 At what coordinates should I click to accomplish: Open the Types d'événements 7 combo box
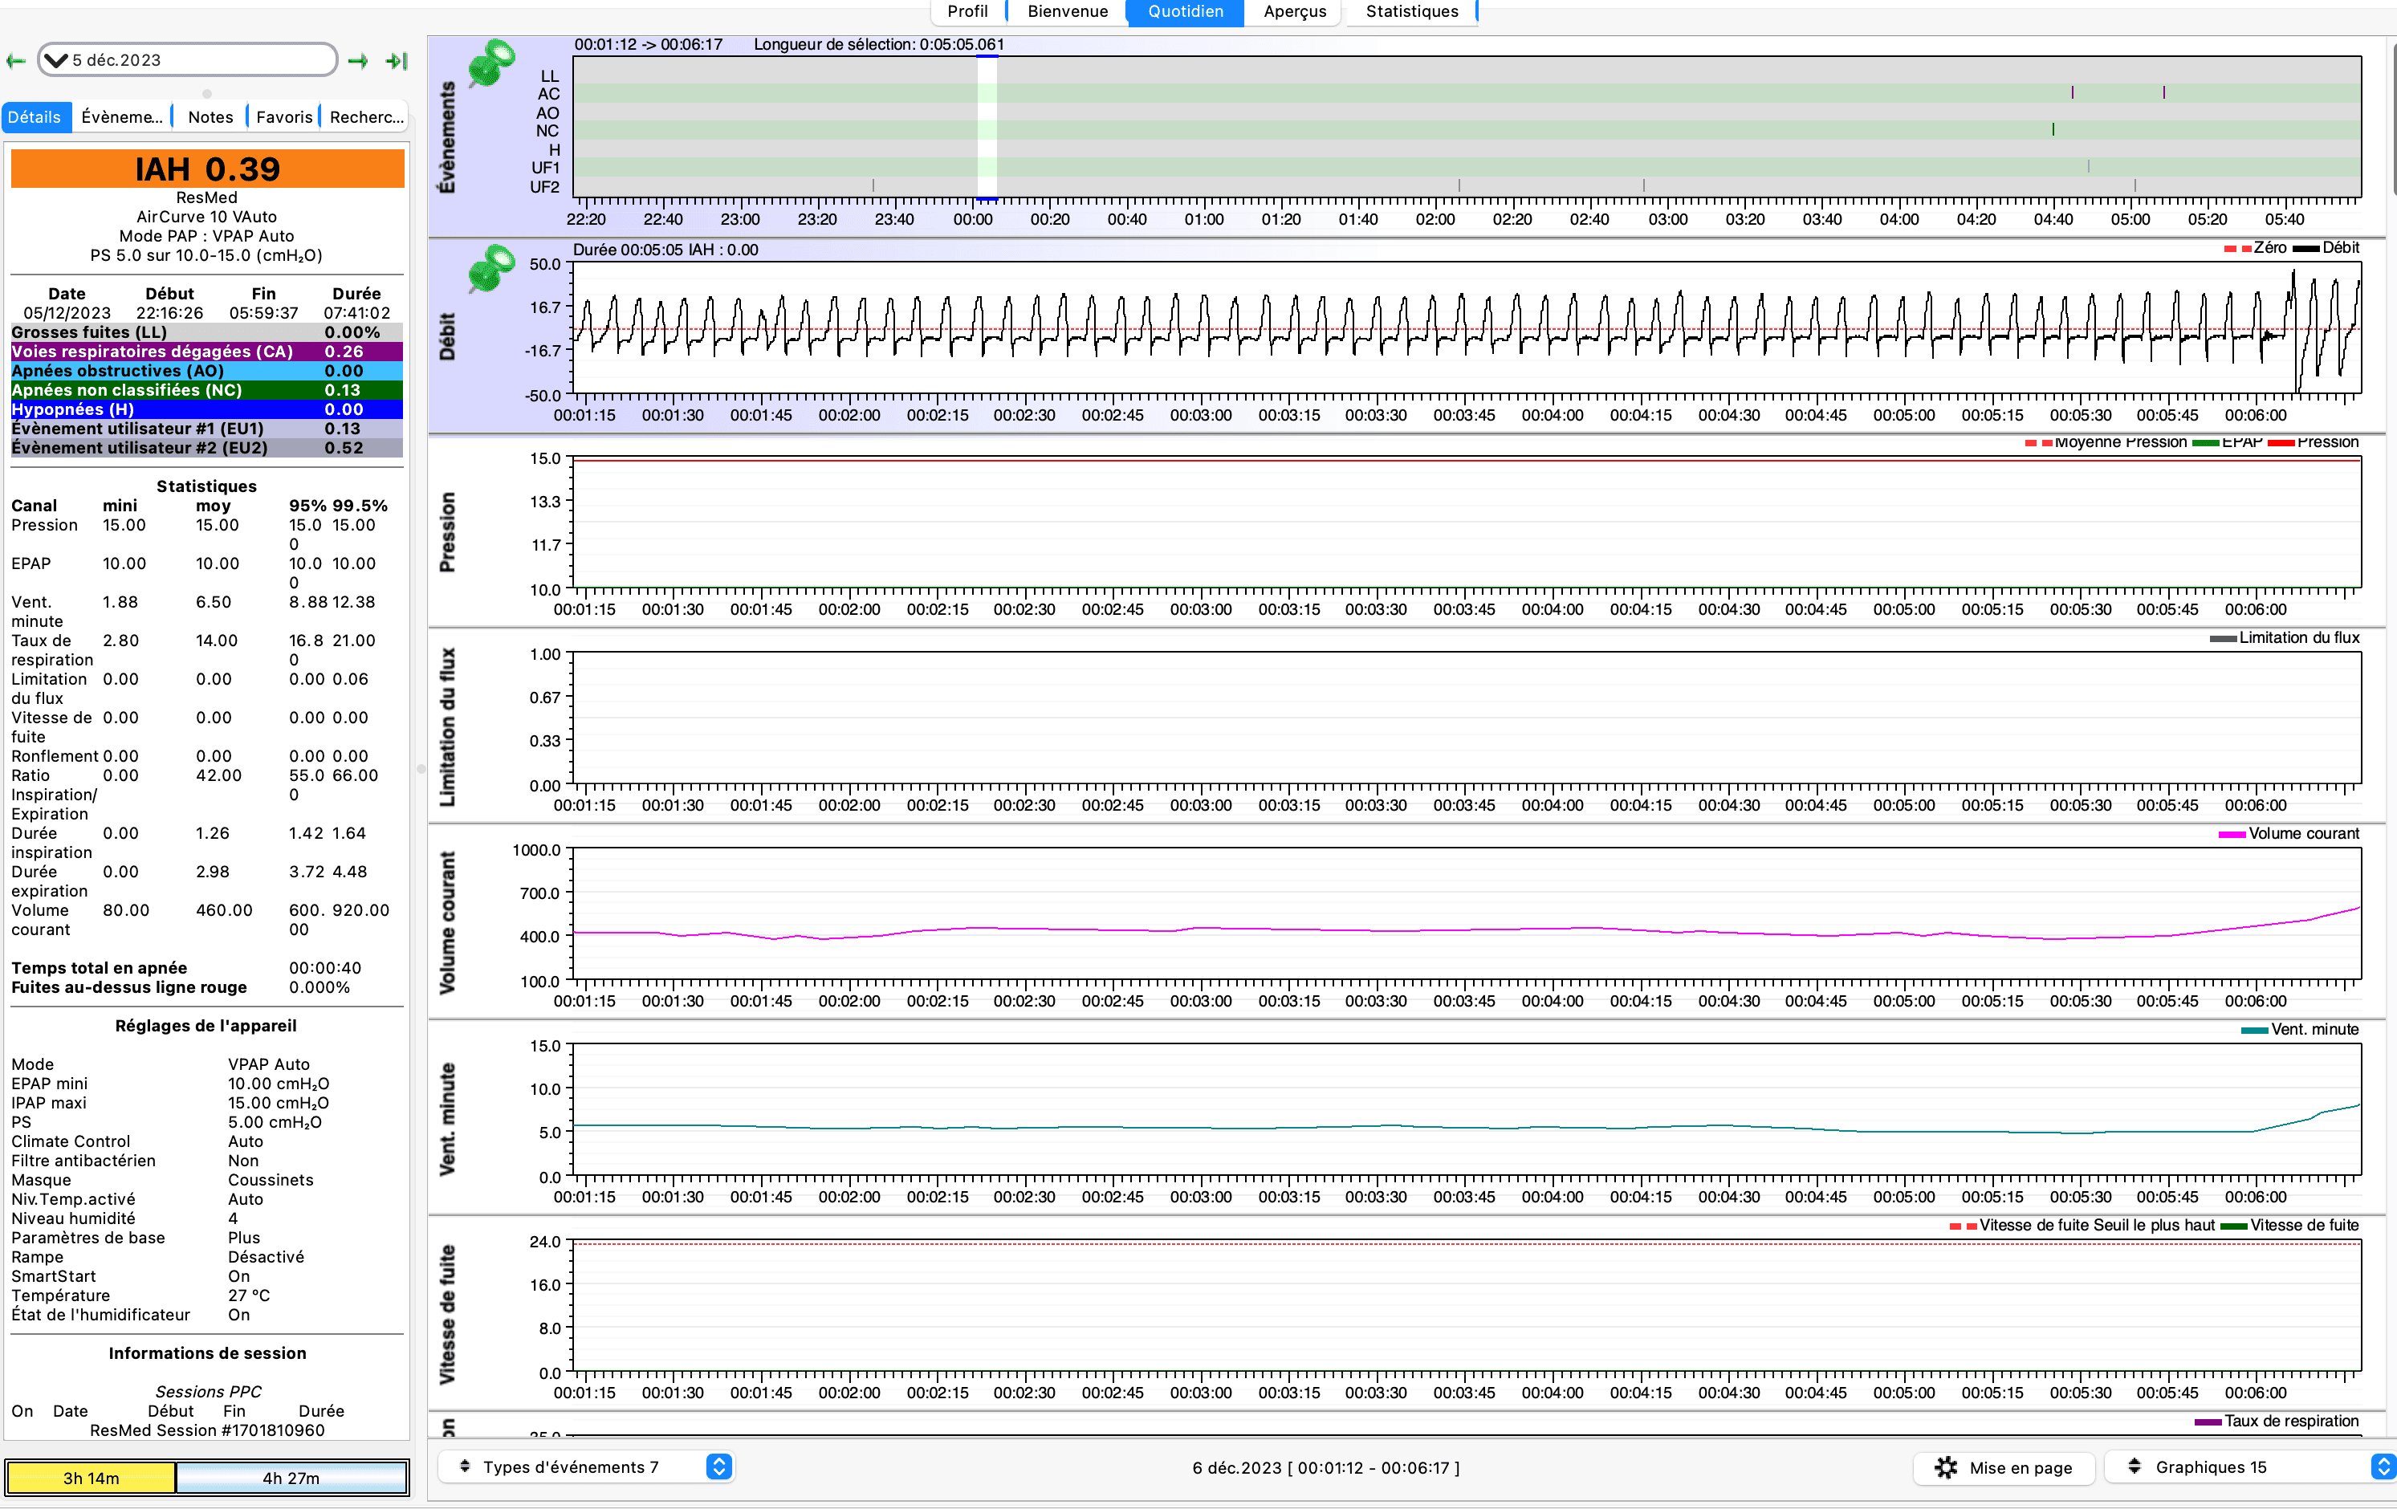click(585, 1467)
